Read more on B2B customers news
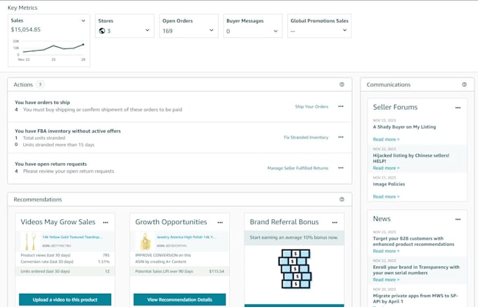The width and height of the screenshot is (478, 307). point(386,251)
